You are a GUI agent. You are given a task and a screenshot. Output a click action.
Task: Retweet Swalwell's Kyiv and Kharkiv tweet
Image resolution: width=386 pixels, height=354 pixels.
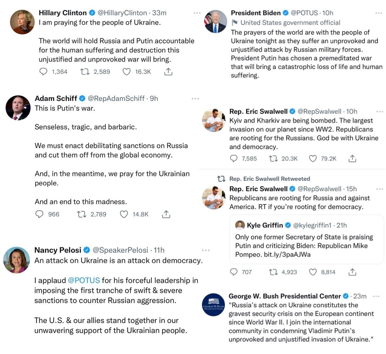273,159
